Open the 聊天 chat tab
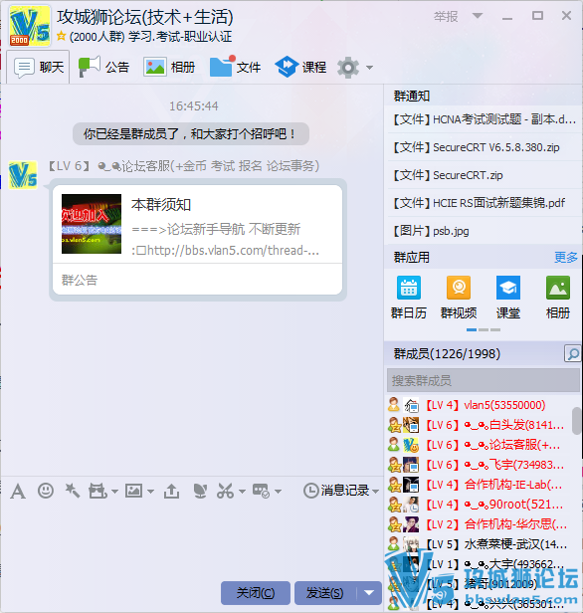583x613 pixels. pyautogui.click(x=38, y=68)
